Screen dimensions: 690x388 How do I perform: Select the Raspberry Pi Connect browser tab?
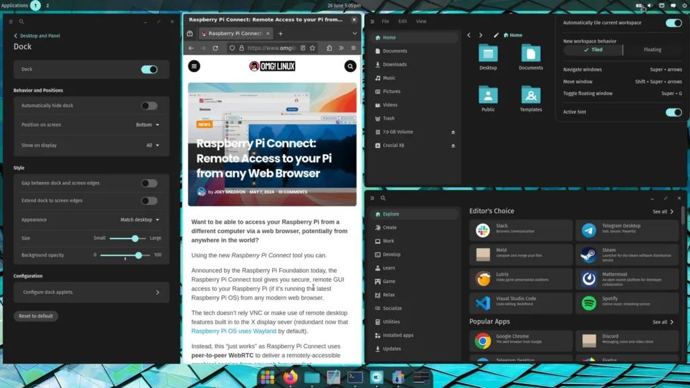click(231, 34)
